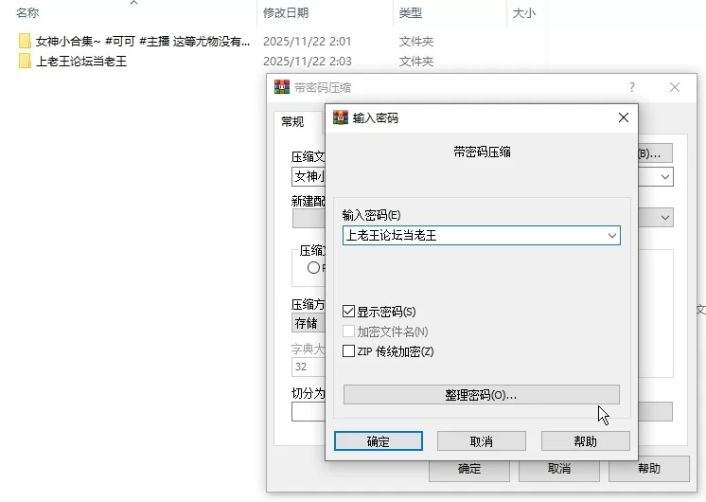Image resolution: width=706 pixels, height=502 pixels.
Task: Click the disabled 加密文件名(N) checkbox
Action: coord(348,332)
